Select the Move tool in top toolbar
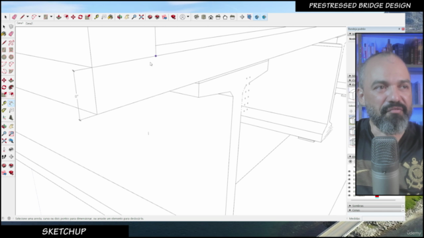424x238 pixels. [73, 17]
